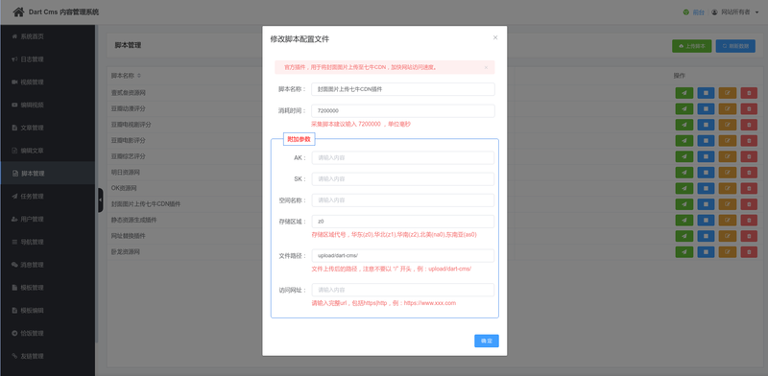Viewport: 768px width, 376px height.
Task: Edit the 封面图片上传七牛CDN插件 row
Action: point(728,204)
